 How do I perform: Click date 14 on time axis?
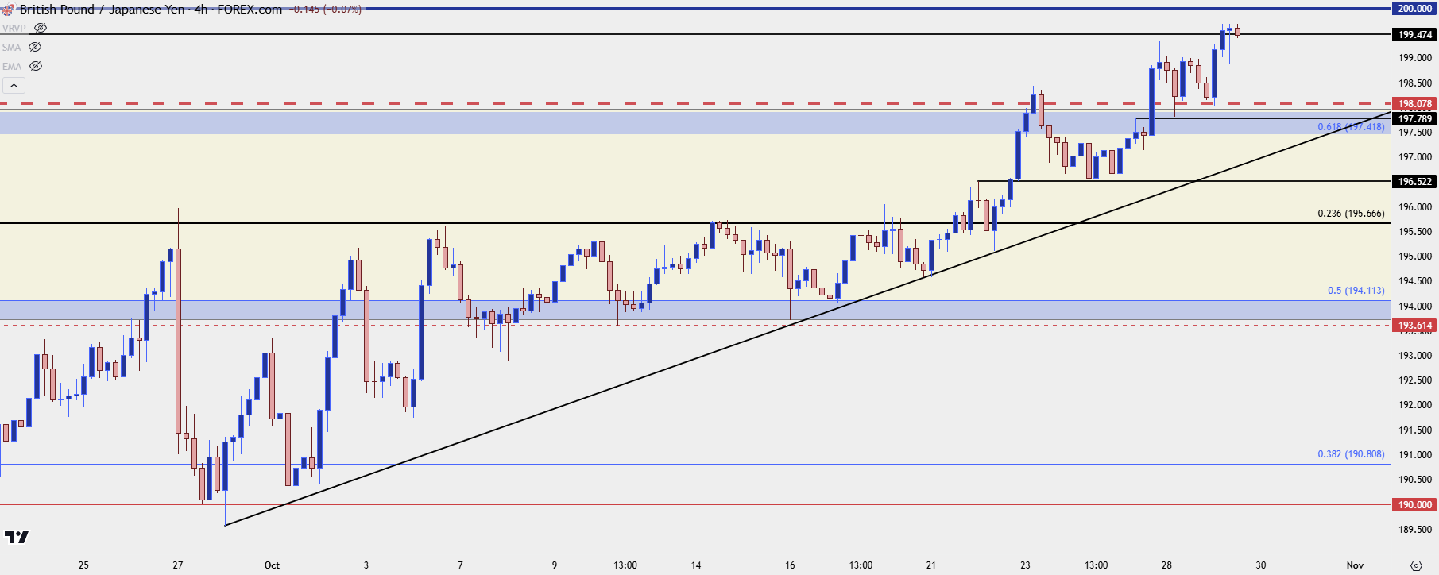[x=696, y=565]
